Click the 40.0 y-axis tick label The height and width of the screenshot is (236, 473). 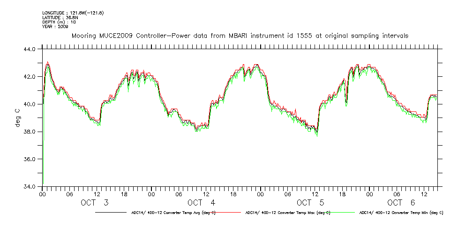[29, 104]
